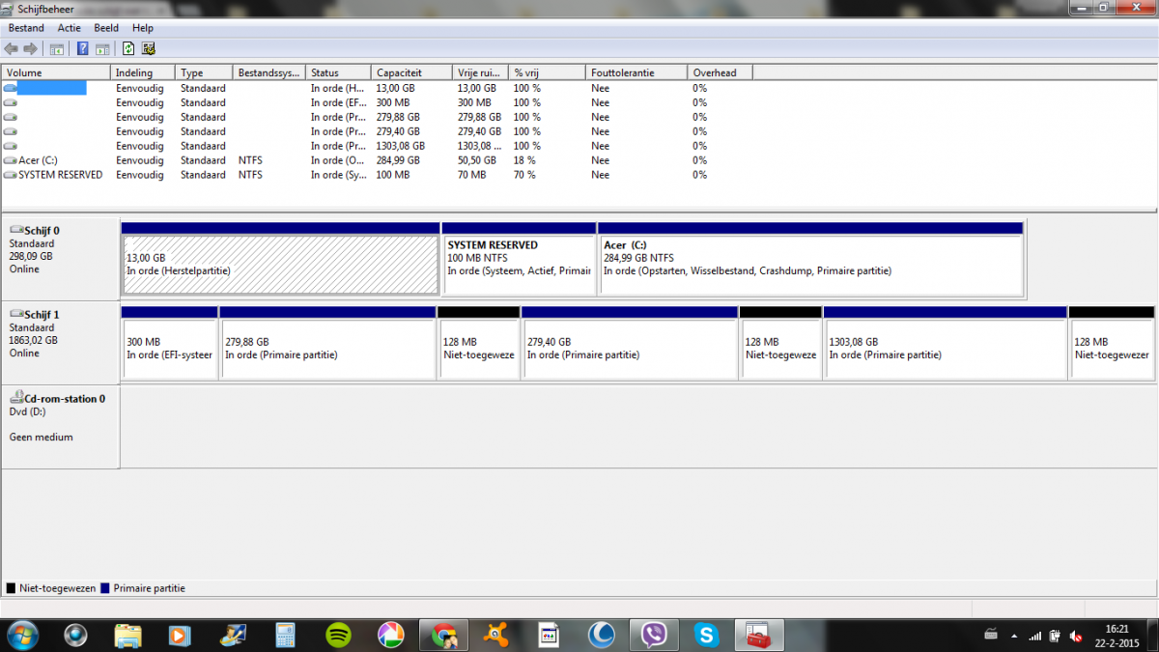Click the red toolbox taskbar icon

(759, 635)
